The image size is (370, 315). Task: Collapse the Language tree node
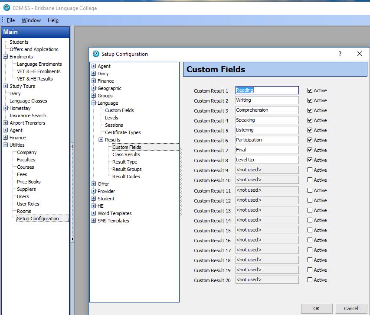(94, 103)
